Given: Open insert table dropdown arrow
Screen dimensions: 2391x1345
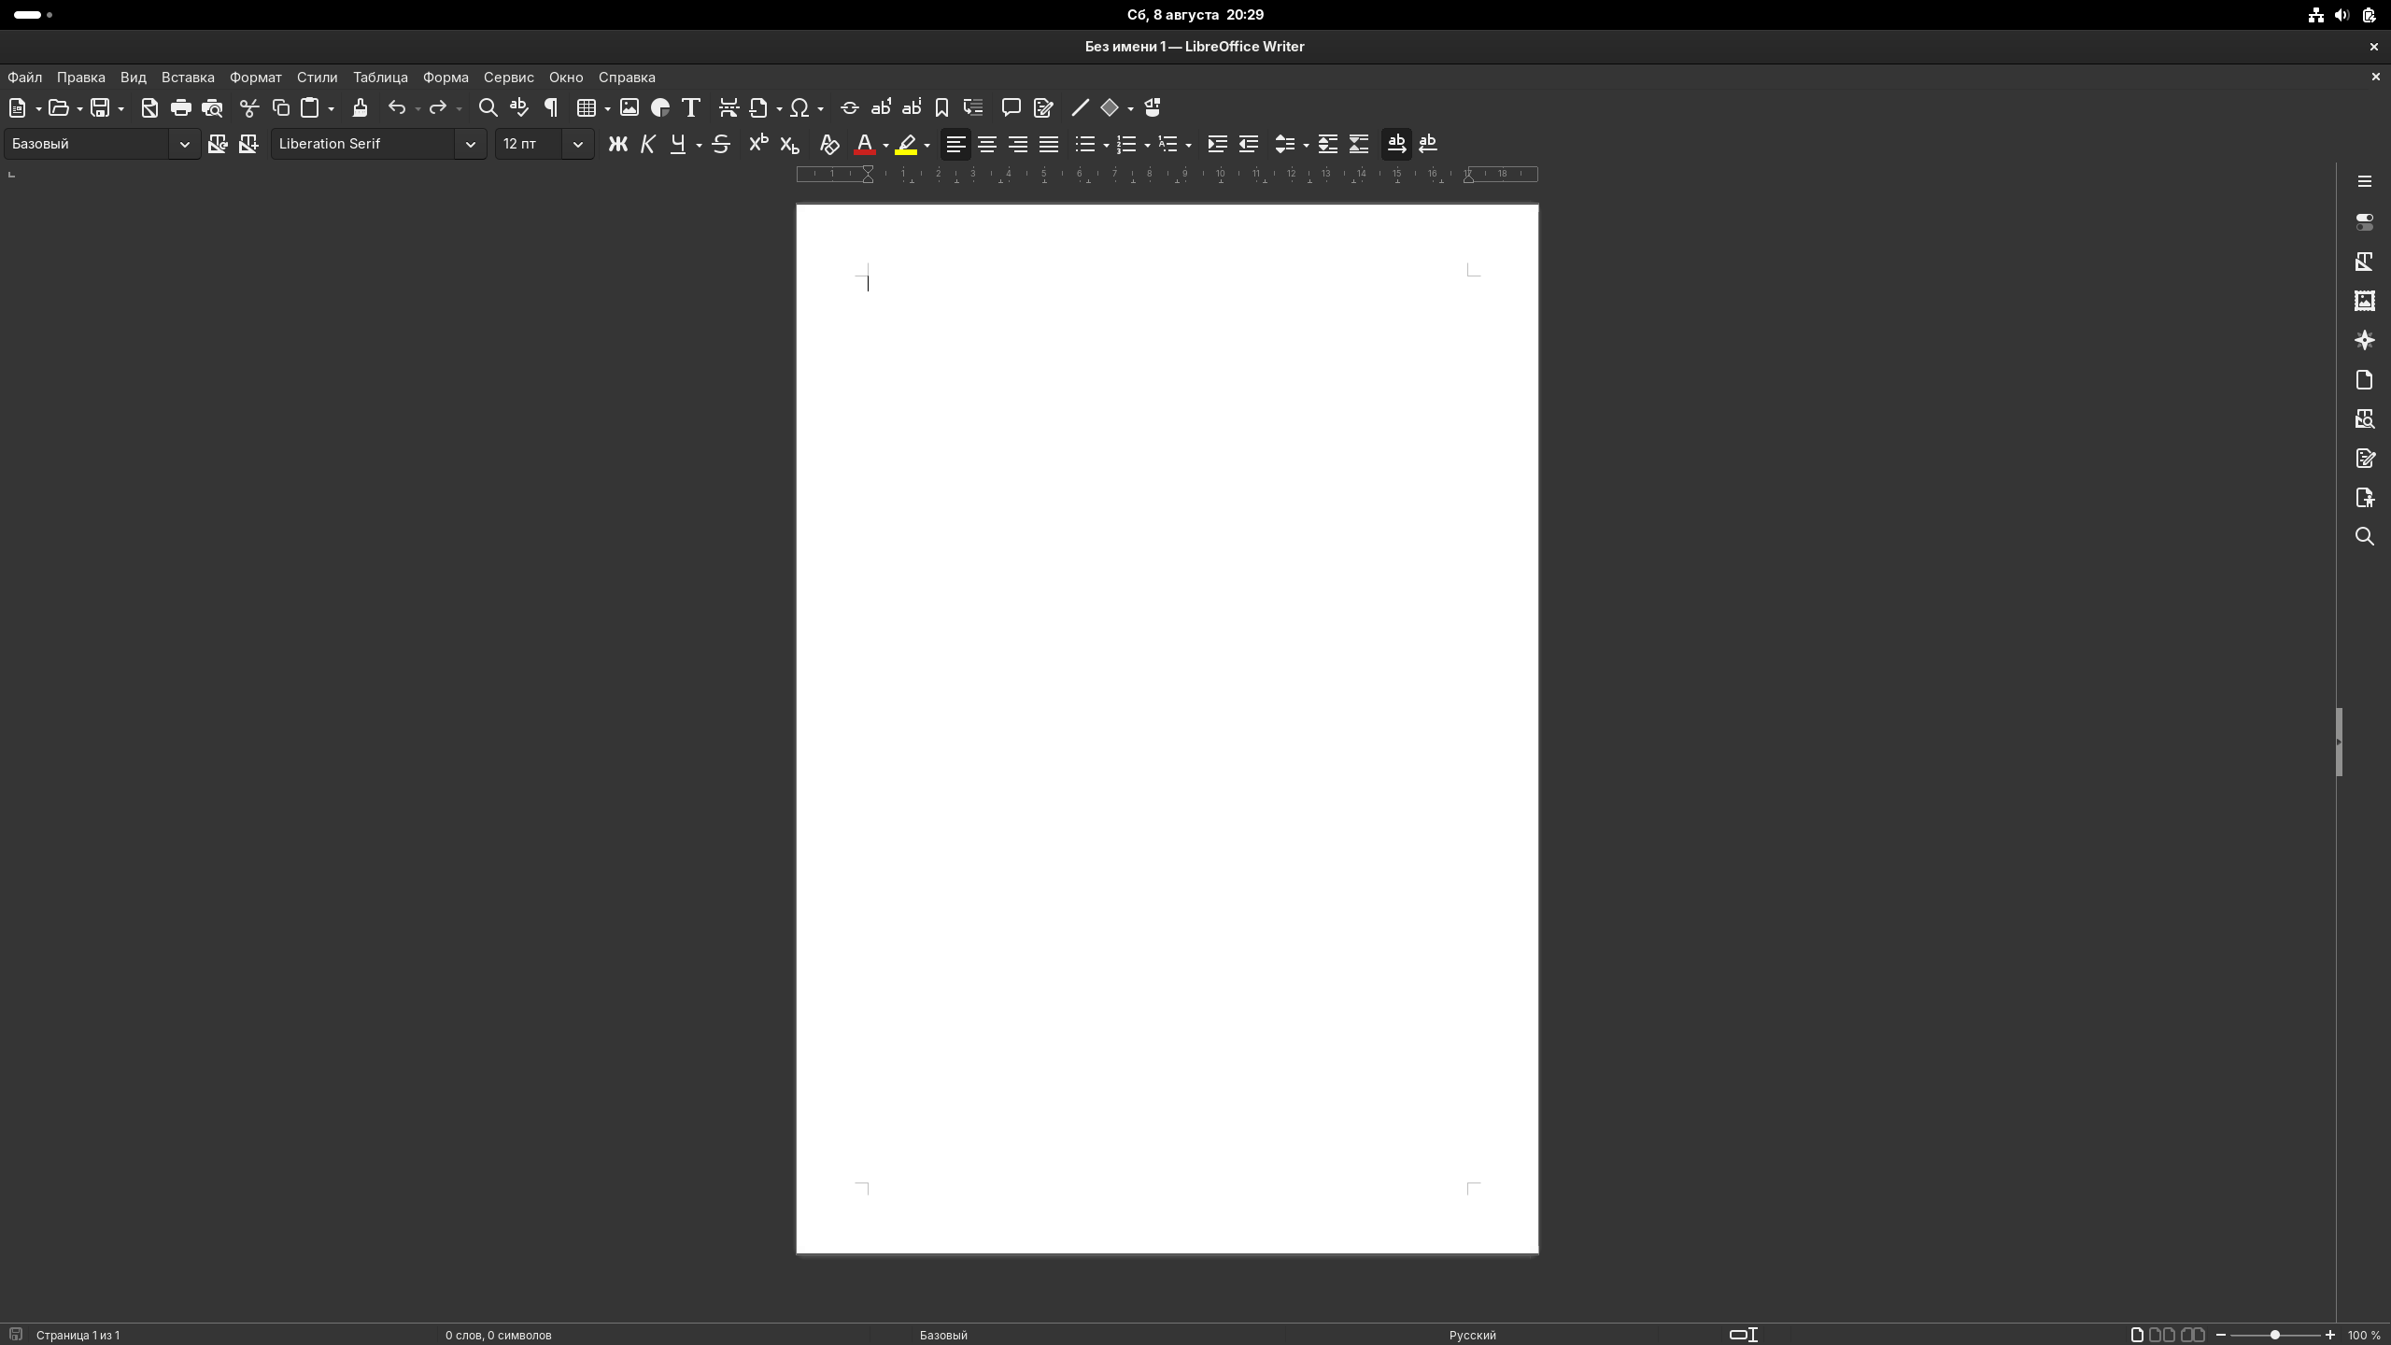Looking at the screenshot, I should 608,109.
